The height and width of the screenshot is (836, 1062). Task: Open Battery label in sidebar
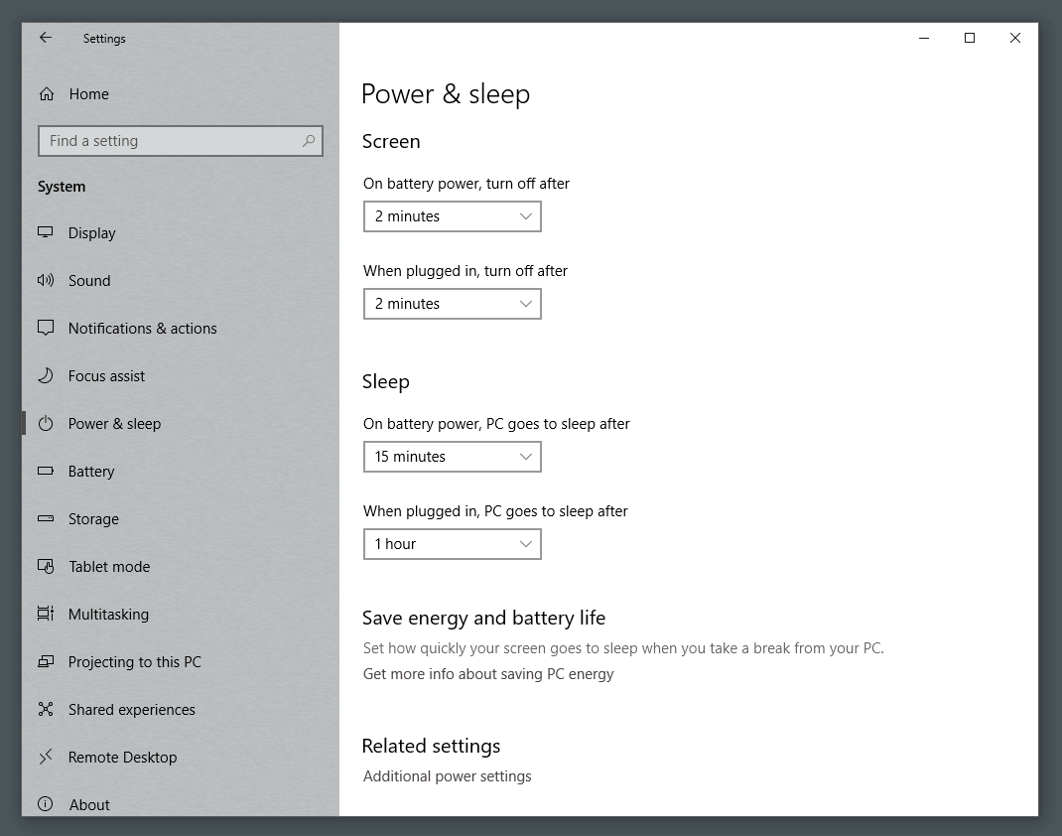[91, 472]
